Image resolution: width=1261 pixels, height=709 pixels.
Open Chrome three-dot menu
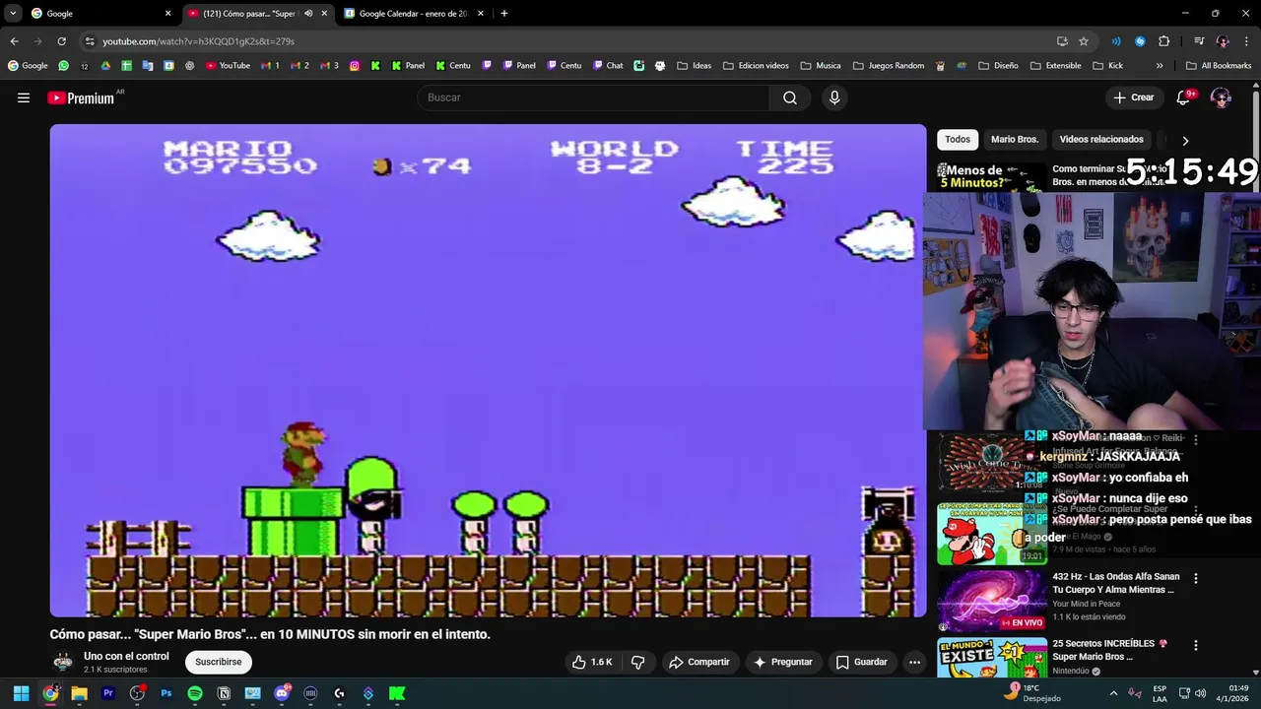[x=1246, y=41]
